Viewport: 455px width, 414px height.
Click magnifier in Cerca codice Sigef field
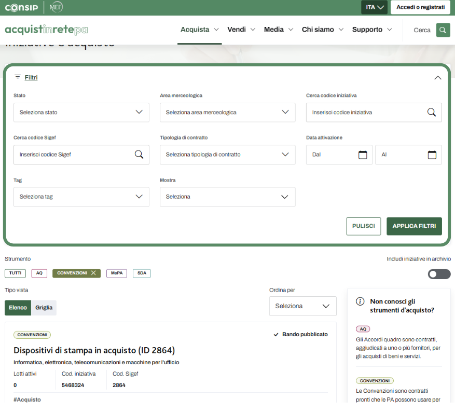(x=139, y=154)
